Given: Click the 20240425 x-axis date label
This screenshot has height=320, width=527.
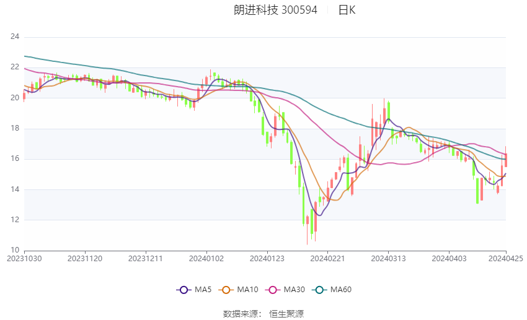Looking at the screenshot, I should 505,259.
